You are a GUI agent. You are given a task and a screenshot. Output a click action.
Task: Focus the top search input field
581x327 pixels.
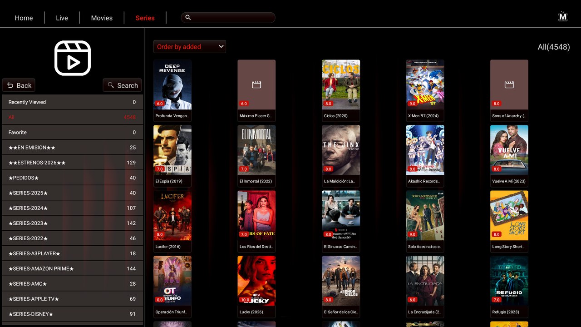(228, 17)
